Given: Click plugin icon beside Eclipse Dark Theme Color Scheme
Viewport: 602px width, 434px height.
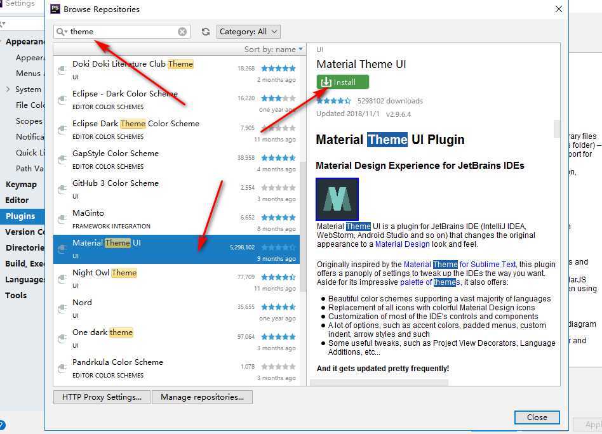Looking at the screenshot, I should click(62, 130).
